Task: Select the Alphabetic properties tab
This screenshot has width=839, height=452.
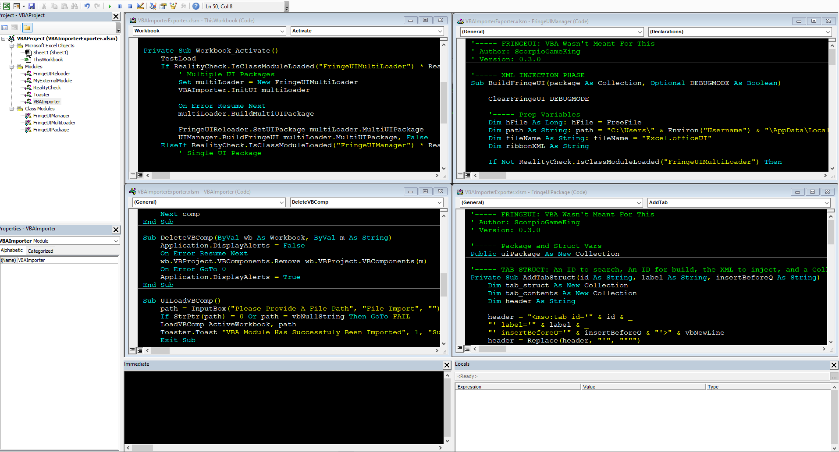Action: point(12,251)
